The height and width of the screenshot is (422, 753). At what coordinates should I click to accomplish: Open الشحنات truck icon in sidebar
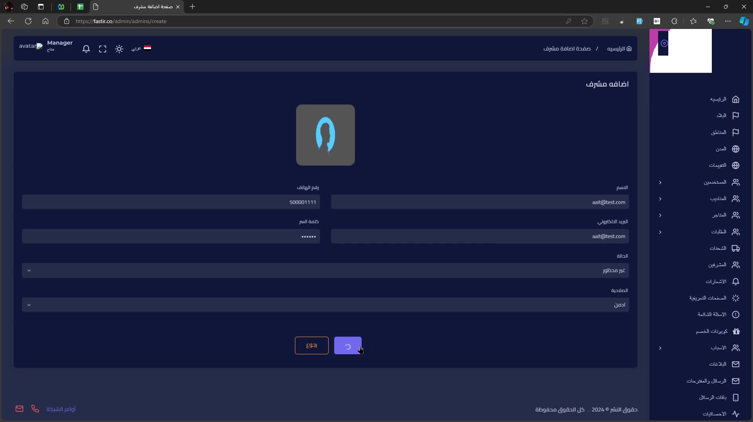[x=735, y=249]
